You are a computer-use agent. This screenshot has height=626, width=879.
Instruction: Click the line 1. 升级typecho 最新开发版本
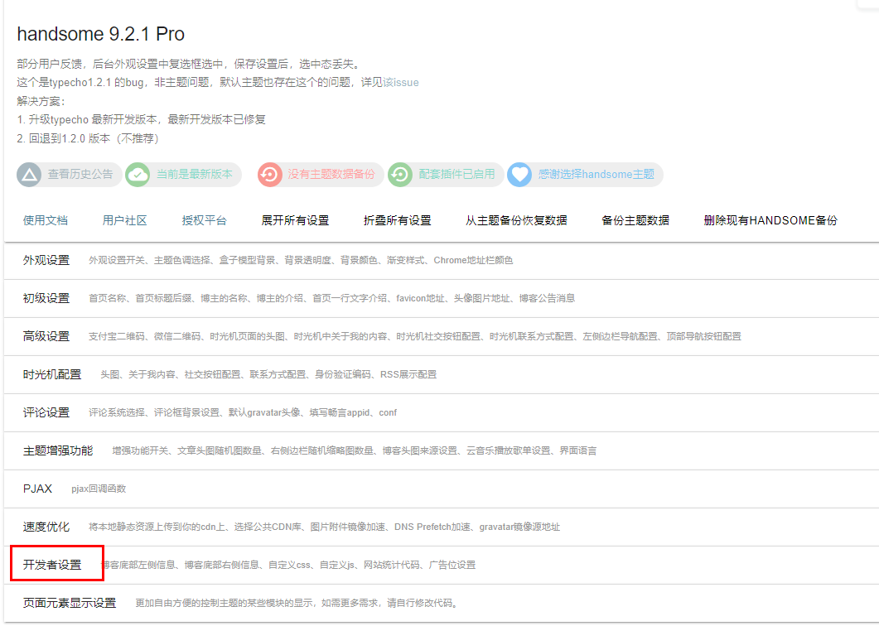click(x=142, y=120)
